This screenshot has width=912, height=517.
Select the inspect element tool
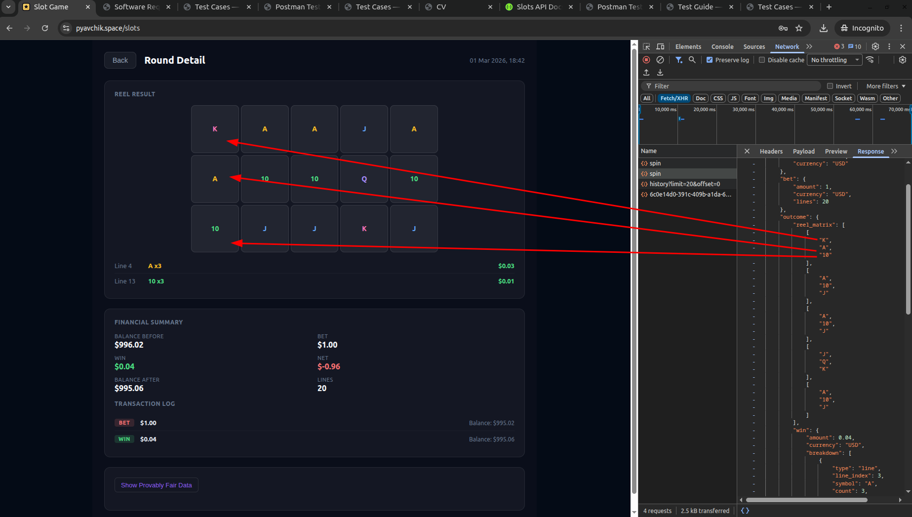(x=646, y=46)
